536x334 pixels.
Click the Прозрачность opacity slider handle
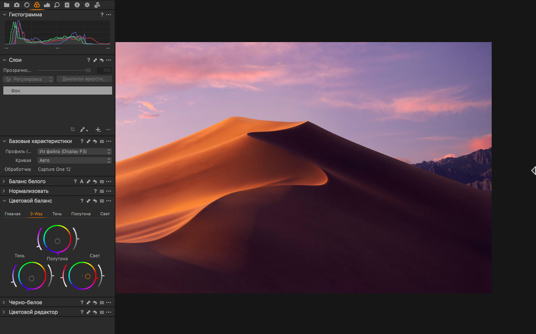pos(88,70)
